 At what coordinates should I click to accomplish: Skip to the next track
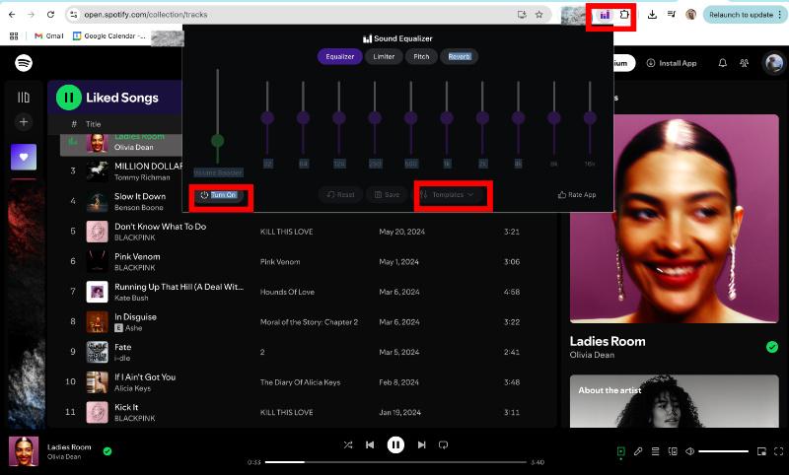coord(421,444)
